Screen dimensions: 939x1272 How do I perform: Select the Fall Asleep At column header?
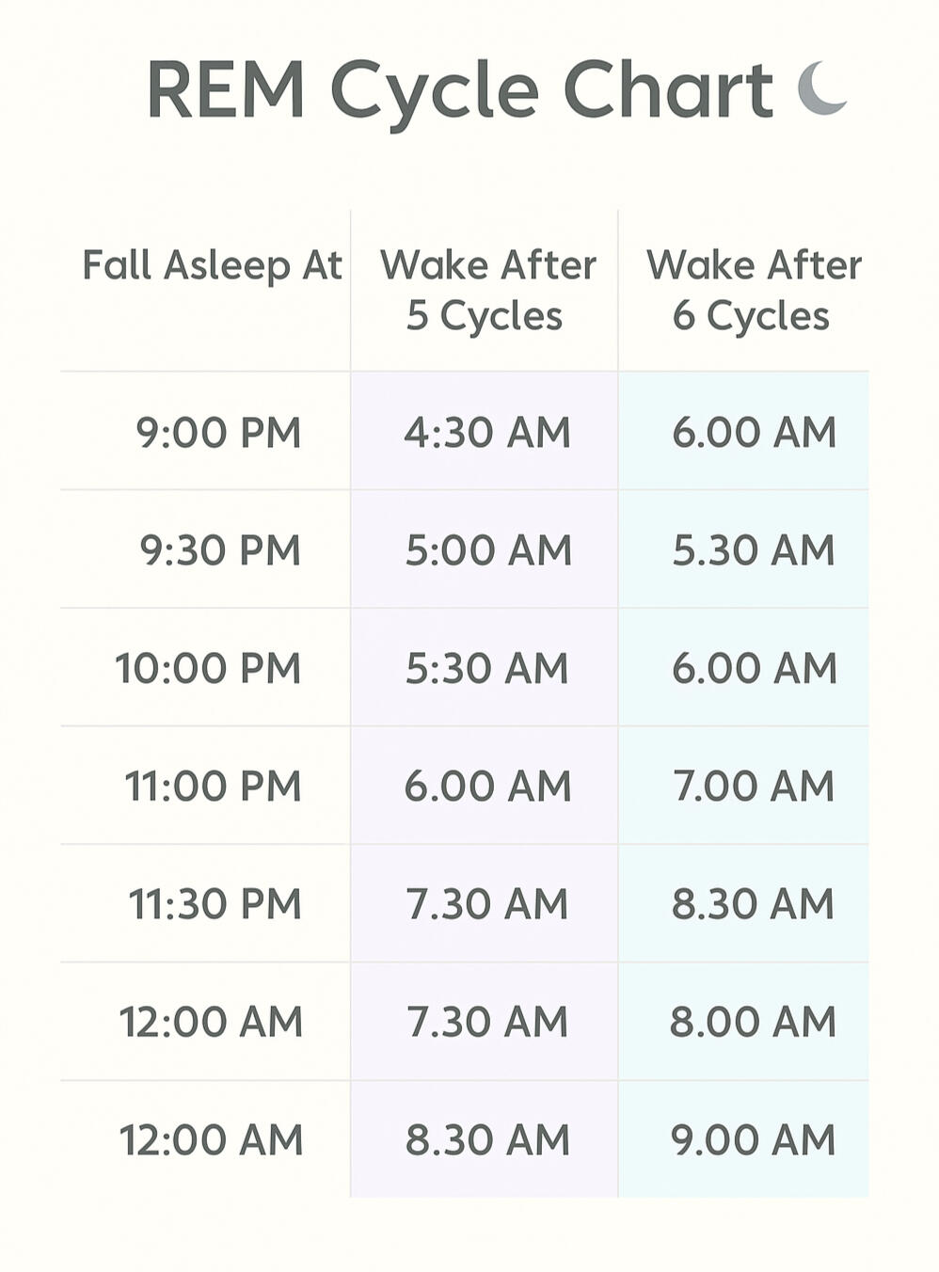pyautogui.click(x=212, y=265)
